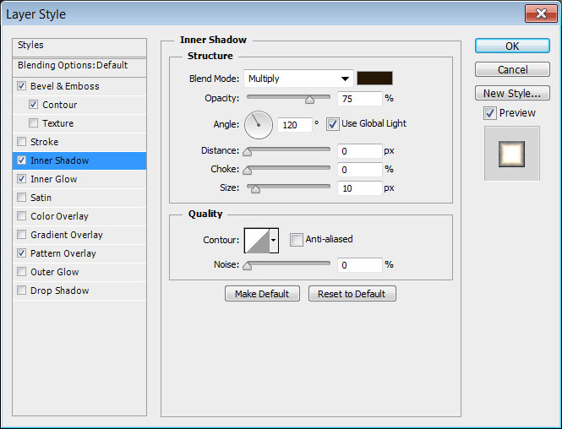562x429 pixels.
Task: Enable the Anti-aliased checkbox
Action: [x=297, y=240]
